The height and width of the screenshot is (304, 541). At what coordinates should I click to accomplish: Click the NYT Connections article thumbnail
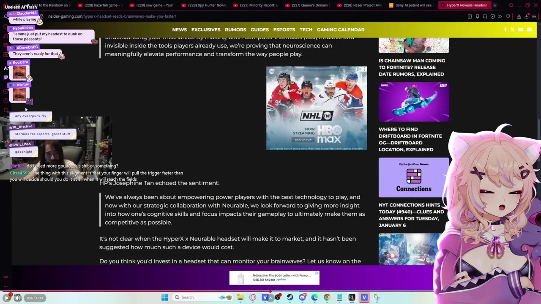point(414,177)
